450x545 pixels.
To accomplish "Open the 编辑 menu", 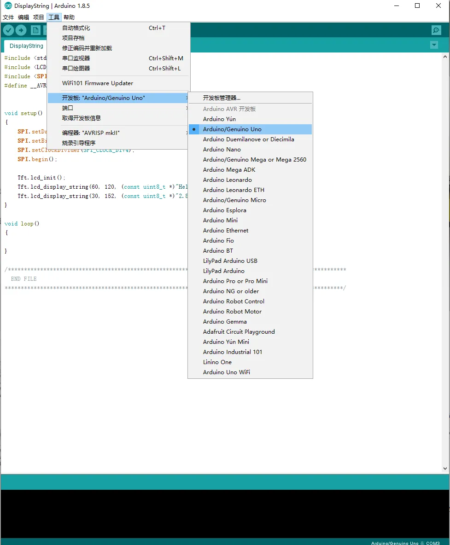I will tap(23, 17).
